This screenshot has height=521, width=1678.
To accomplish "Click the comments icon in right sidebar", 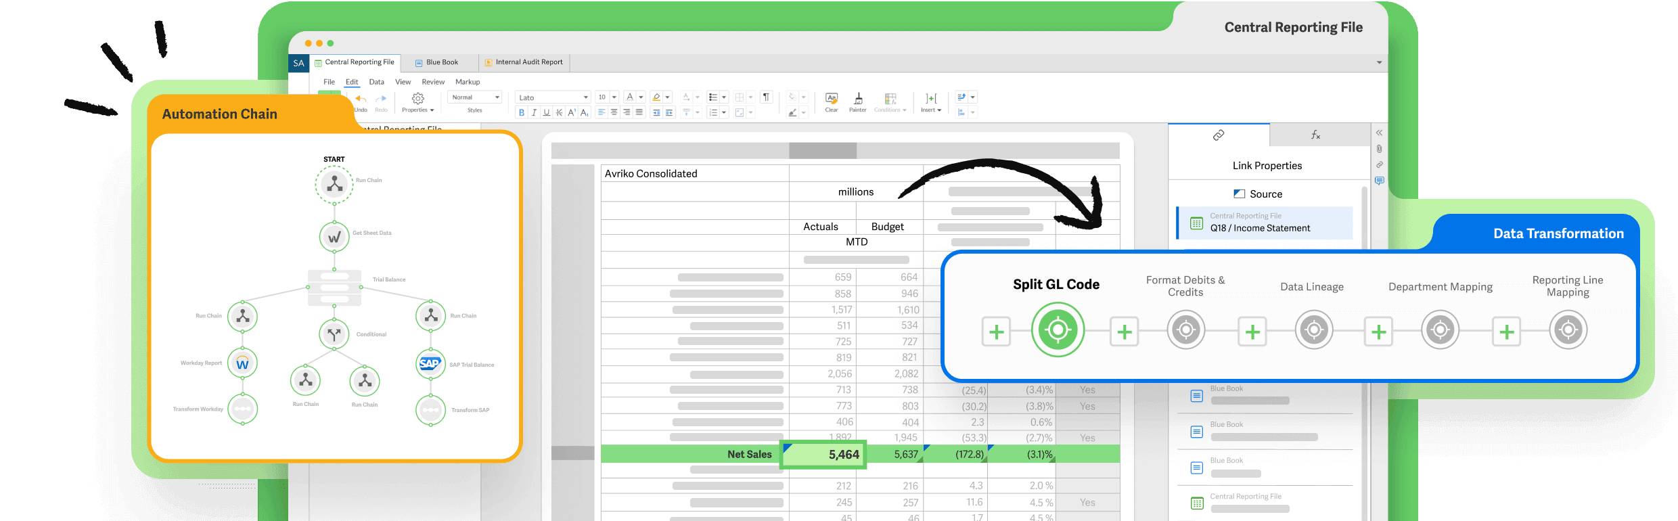I will pyautogui.click(x=1379, y=181).
